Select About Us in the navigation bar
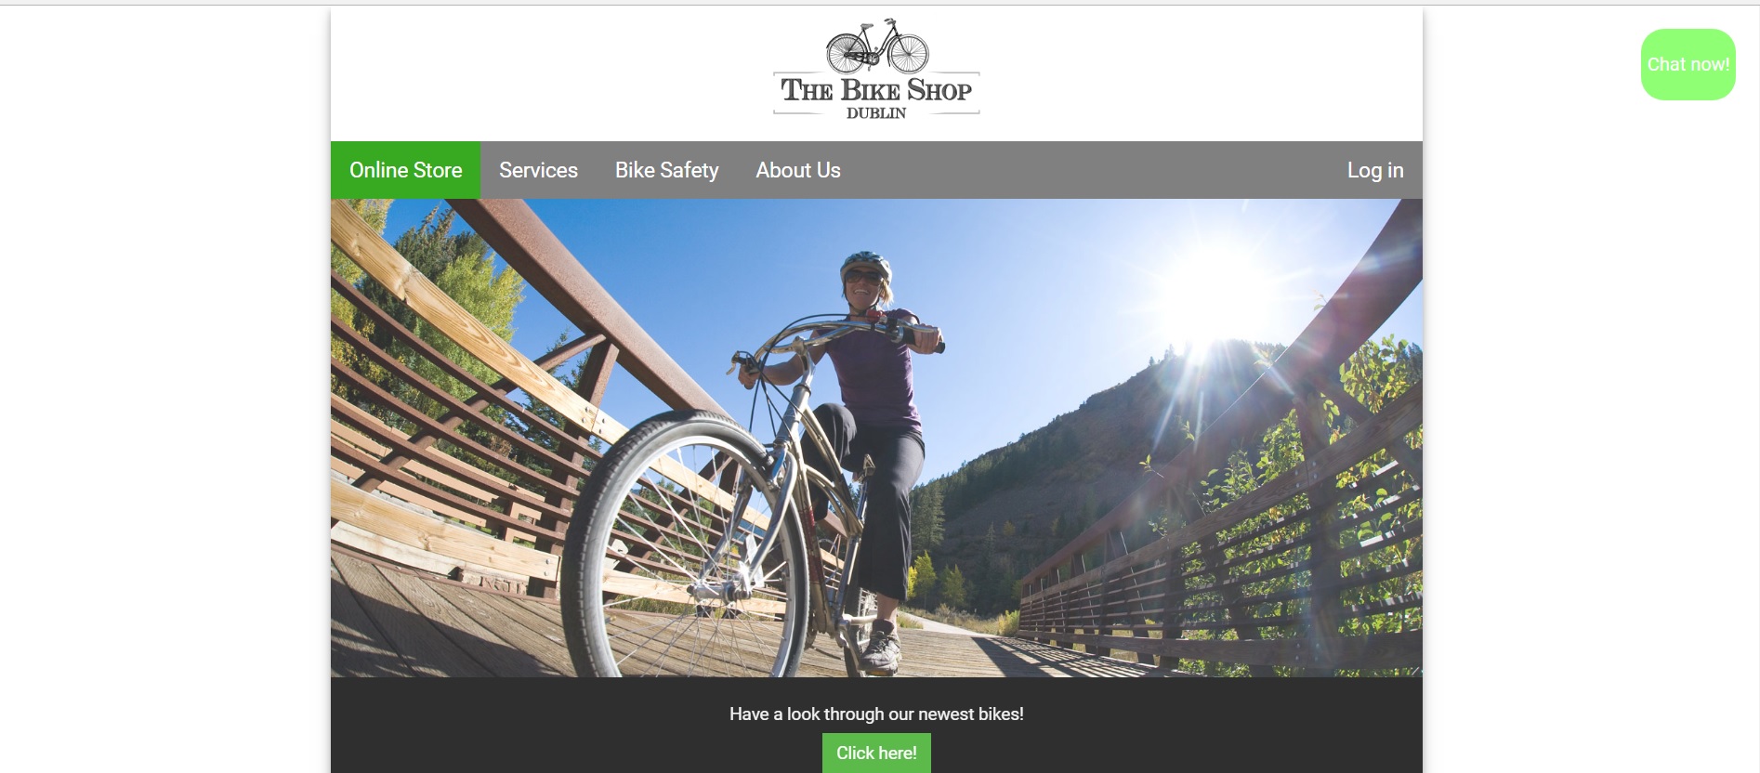1760x773 pixels. pyautogui.click(x=797, y=170)
